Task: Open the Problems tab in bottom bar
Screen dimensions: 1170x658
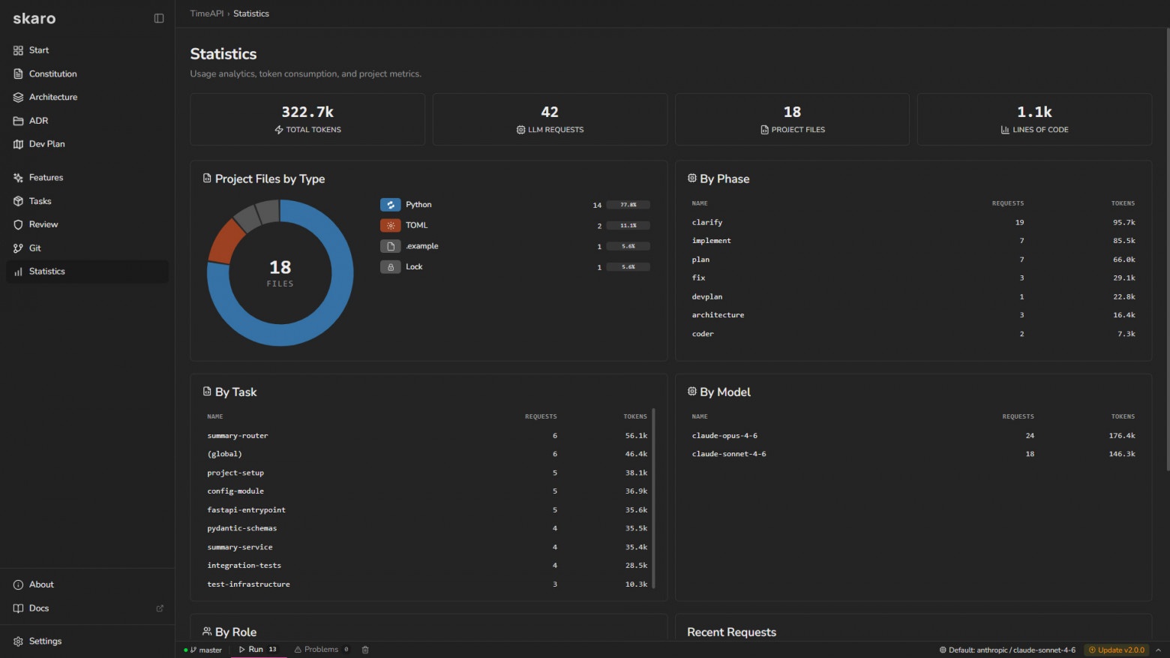Action: click(321, 650)
